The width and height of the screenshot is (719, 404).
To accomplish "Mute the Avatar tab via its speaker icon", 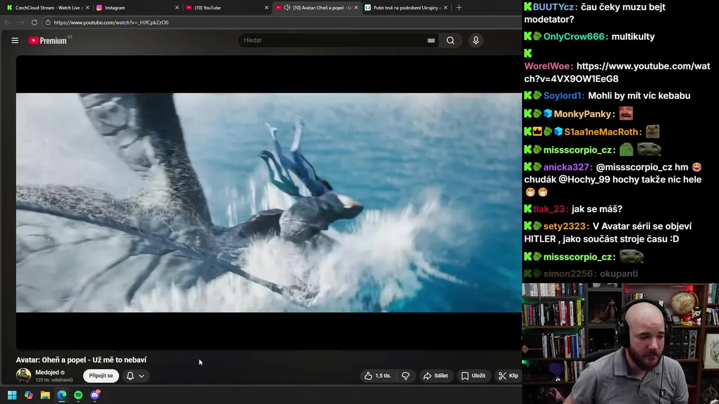I will [x=287, y=8].
